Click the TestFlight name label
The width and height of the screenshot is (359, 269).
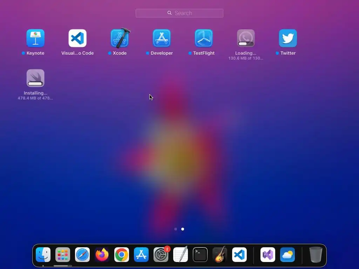click(204, 53)
